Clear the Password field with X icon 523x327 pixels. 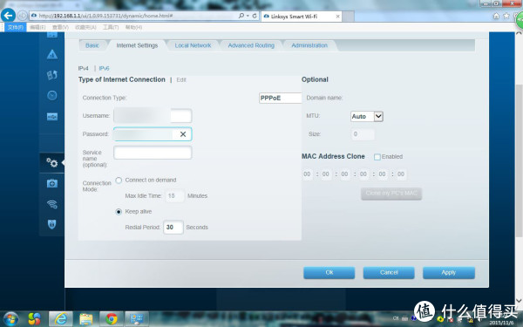[x=183, y=134]
